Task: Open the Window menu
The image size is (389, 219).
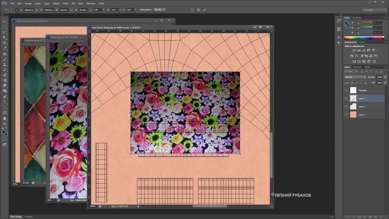Action: point(91,4)
